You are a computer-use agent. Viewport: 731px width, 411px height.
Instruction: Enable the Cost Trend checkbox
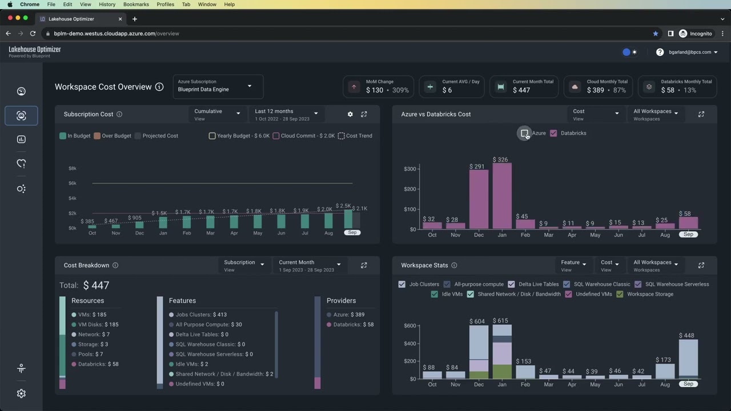point(341,136)
